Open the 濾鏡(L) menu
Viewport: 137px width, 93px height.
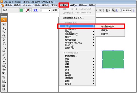pos(55,5)
